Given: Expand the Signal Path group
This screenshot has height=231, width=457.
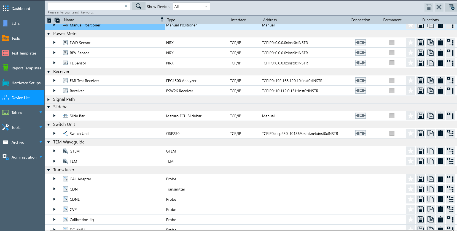Looking at the screenshot, I should coord(49,99).
